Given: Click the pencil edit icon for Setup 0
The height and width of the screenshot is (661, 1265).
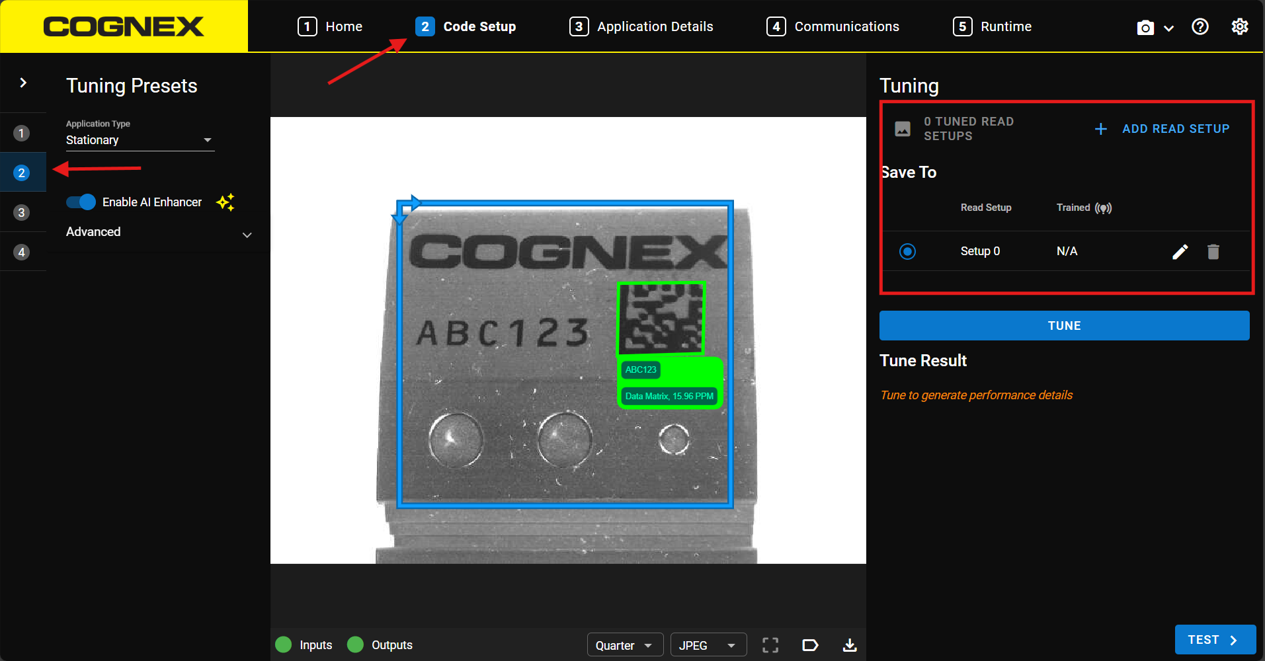Looking at the screenshot, I should pyautogui.click(x=1180, y=251).
